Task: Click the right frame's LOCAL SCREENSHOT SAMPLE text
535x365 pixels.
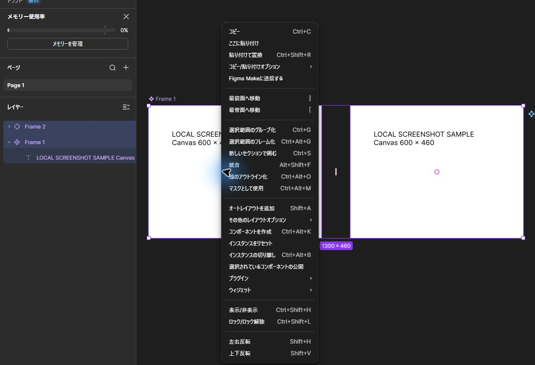Action: (424, 134)
